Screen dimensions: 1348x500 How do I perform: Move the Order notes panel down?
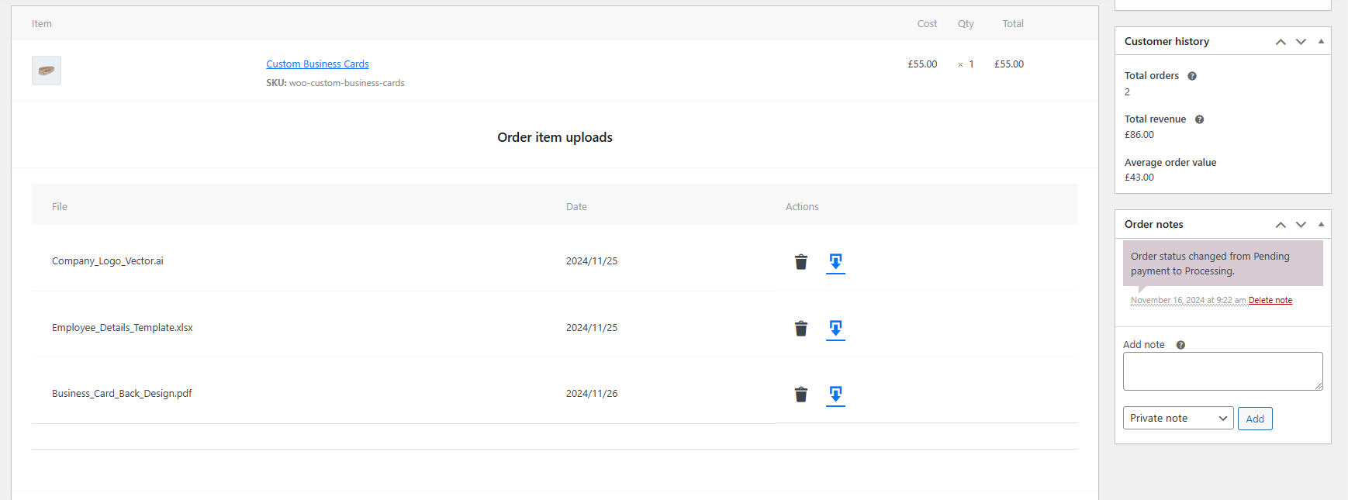[x=1301, y=225]
